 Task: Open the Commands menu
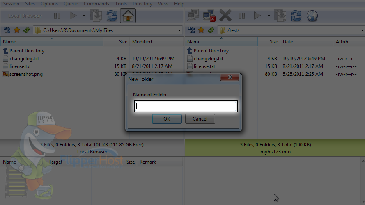[x=96, y=4]
